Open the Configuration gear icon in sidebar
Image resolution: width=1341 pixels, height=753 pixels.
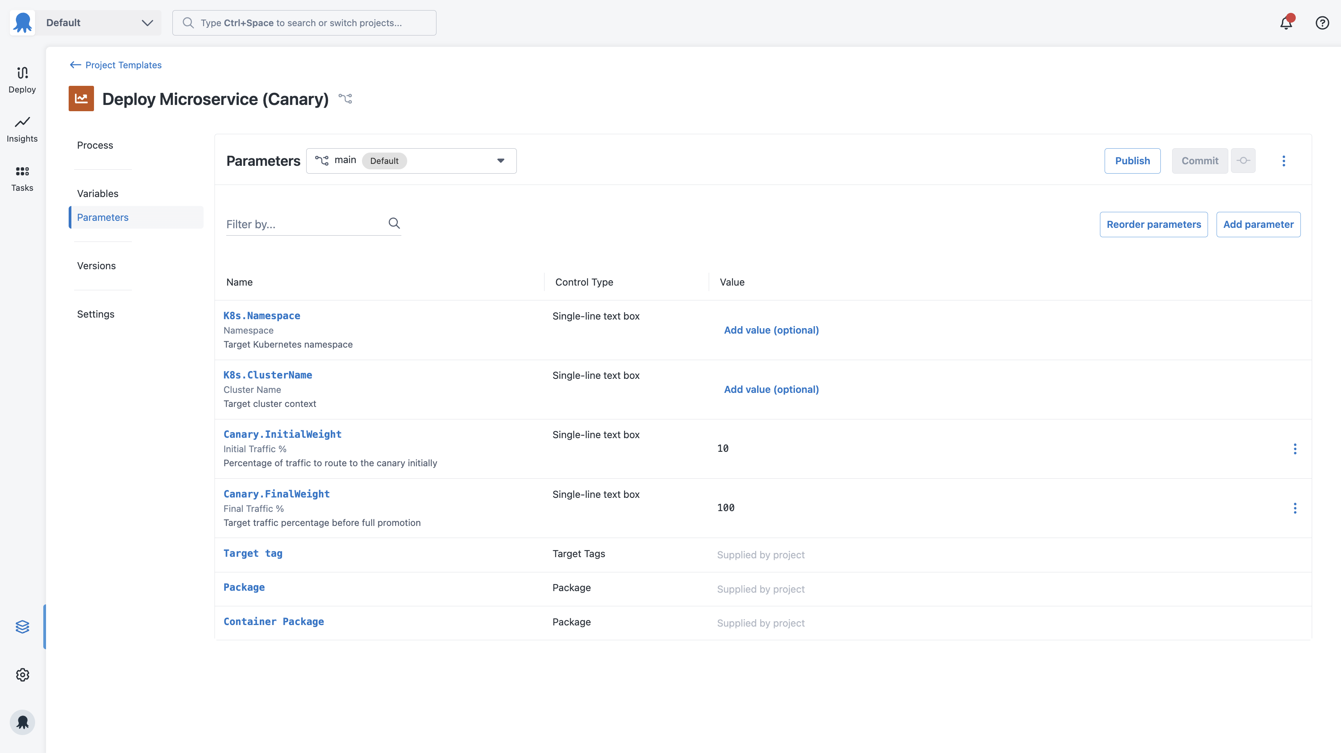(22, 674)
